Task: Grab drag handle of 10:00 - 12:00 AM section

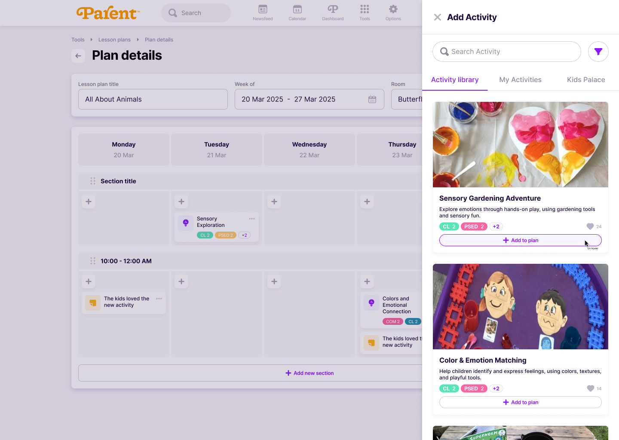Action: (x=93, y=261)
